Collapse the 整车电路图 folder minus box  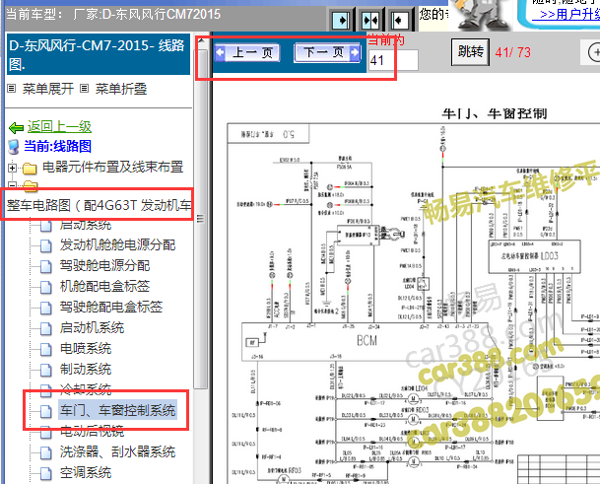[x=12, y=185]
